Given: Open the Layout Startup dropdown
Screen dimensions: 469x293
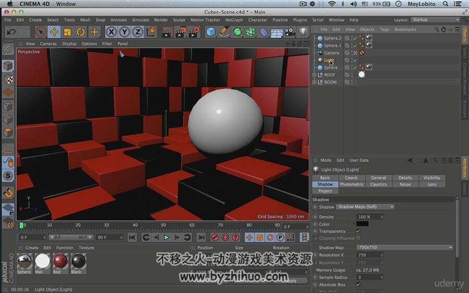Looking at the screenshot, I should click(435, 20).
